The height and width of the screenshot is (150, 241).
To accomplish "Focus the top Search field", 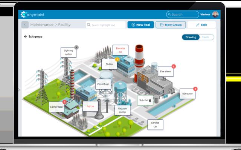I will tap(182, 14).
